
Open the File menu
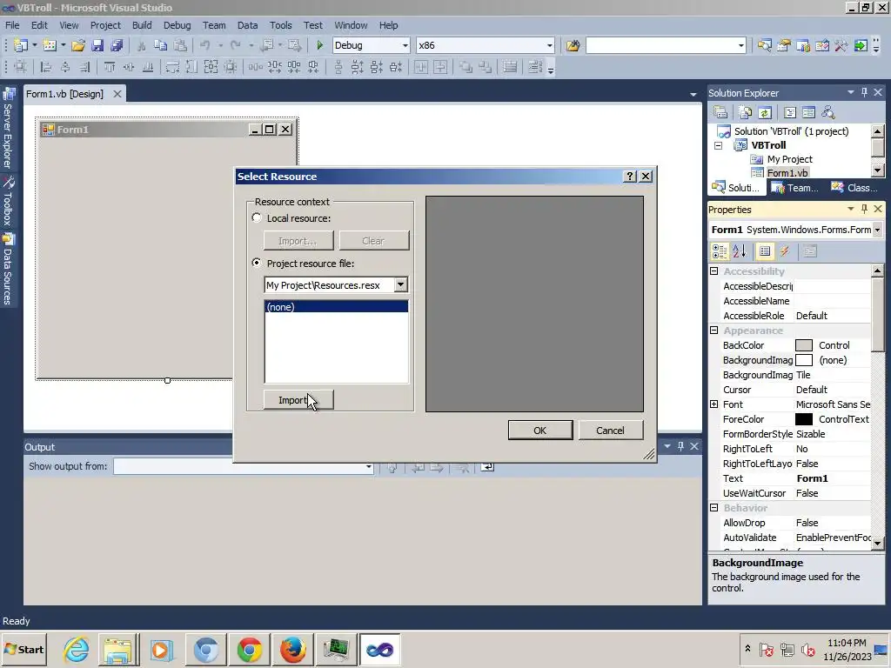click(x=12, y=25)
